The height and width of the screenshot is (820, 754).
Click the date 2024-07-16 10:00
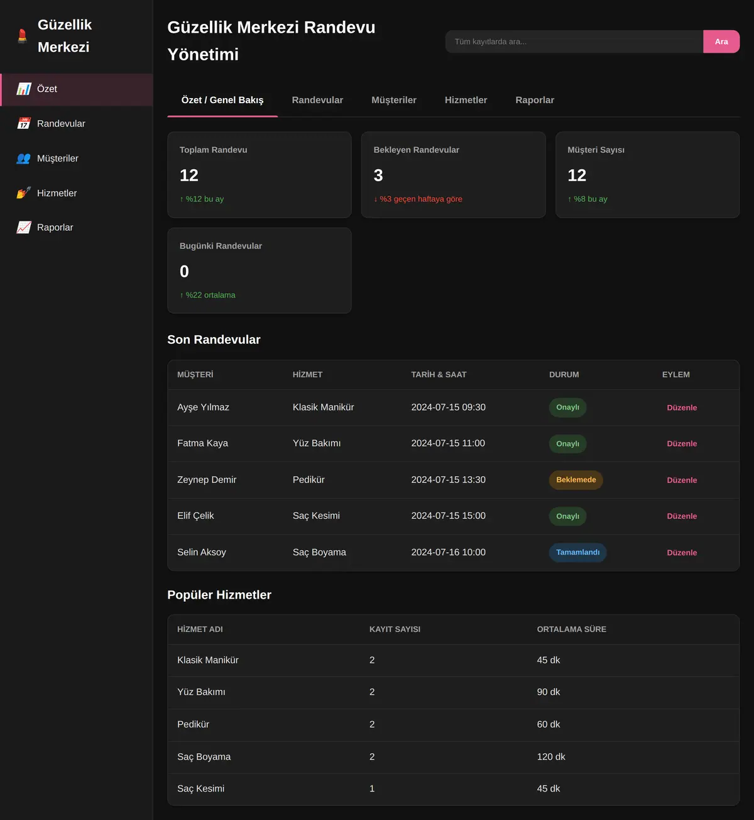[x=448, y=553]
